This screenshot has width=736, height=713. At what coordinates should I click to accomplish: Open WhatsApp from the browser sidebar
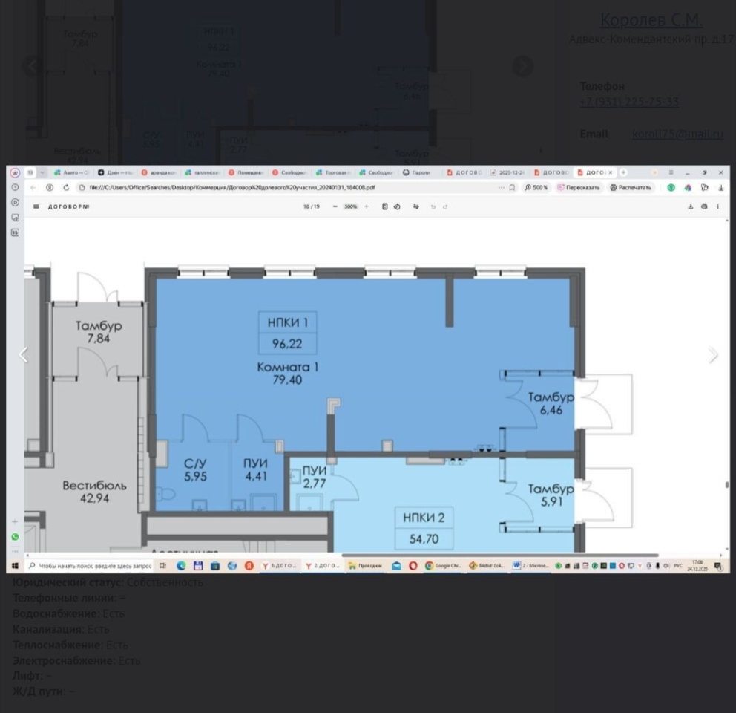coord(15,536)
